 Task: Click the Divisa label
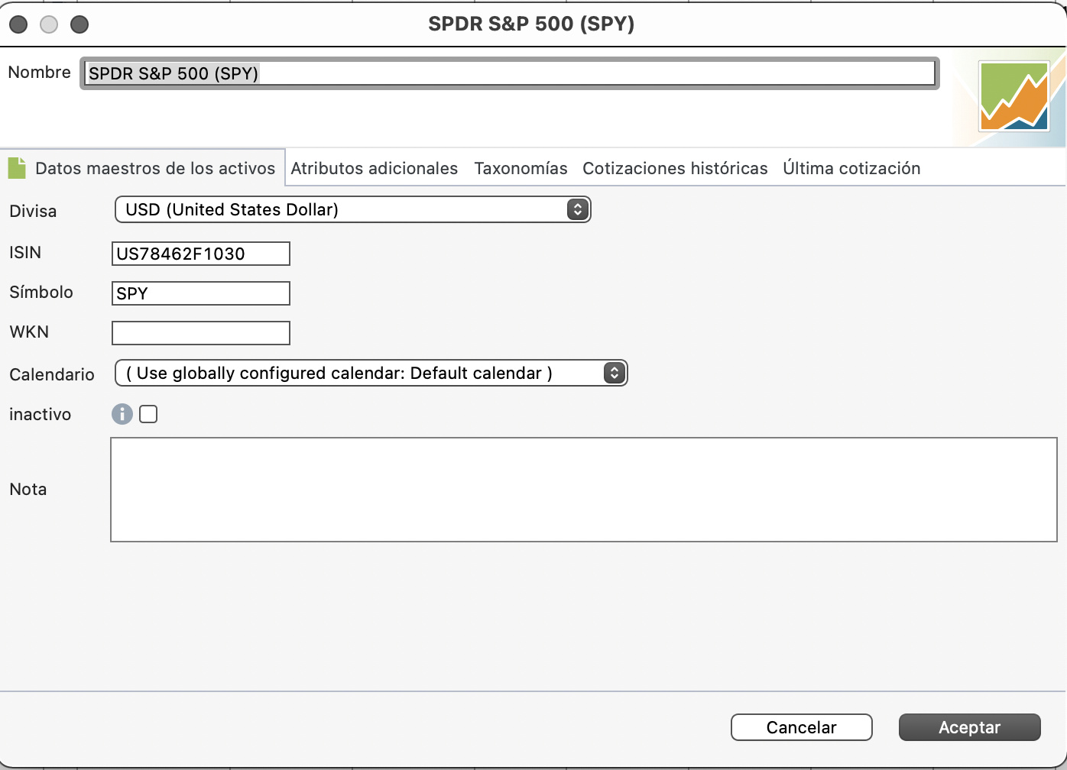click(33, 211)
